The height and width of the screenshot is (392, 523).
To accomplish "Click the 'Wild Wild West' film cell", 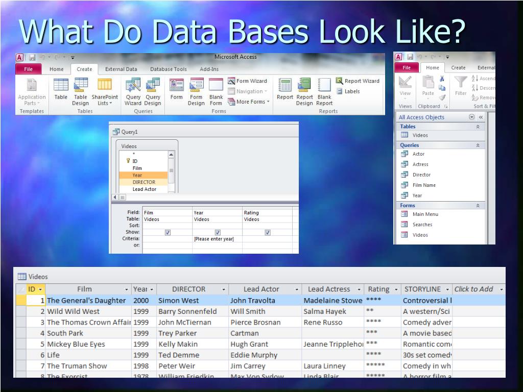I will [88, 311].
